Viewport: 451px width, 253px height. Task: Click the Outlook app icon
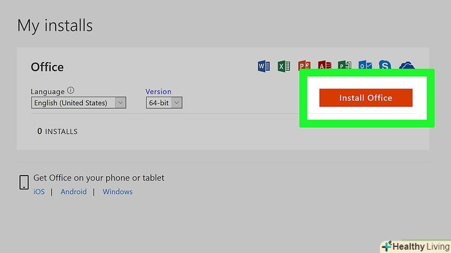366,65
